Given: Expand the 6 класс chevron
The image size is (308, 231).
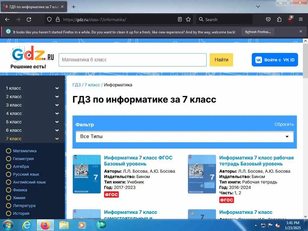Looking at the screenshot, I should click(x=57, y=130).
